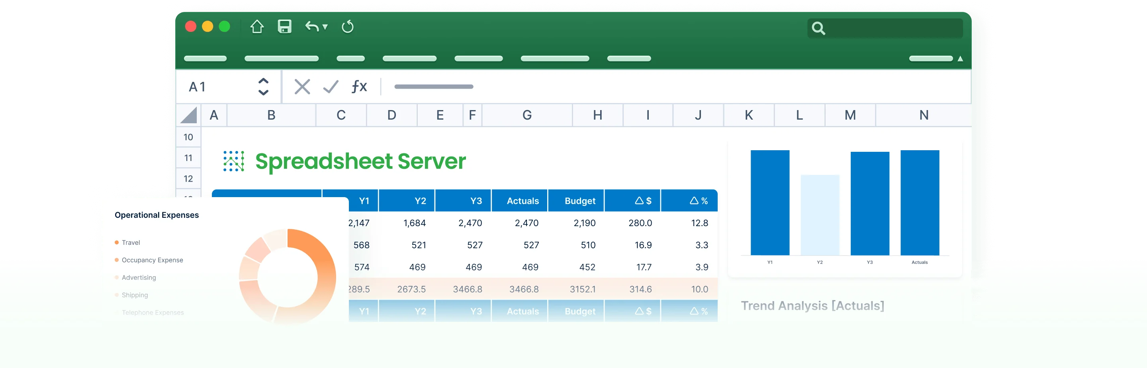Select row 11 header
This screenshot has height=368, width=1147.
(x=188, y=158)
